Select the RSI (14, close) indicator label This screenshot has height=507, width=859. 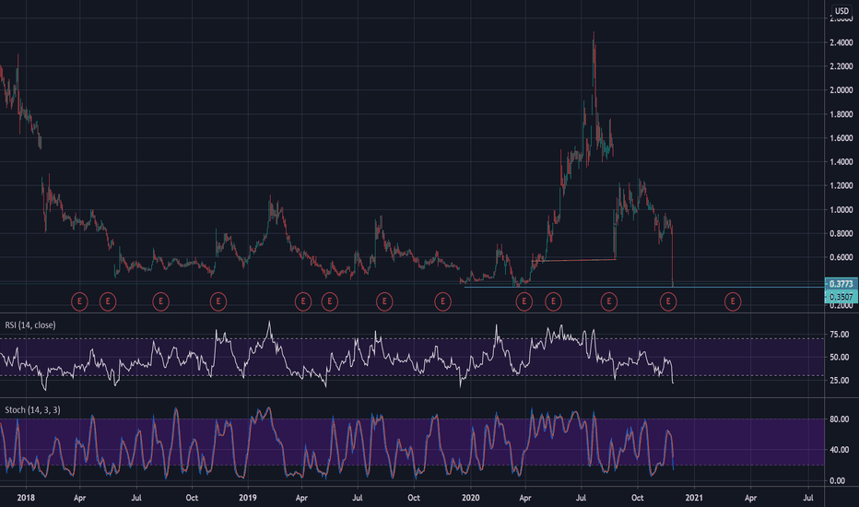(x=30, y=325)
